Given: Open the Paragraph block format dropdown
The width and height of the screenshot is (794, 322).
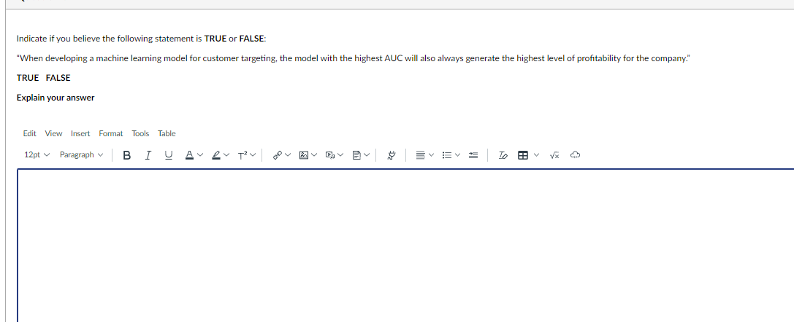Looking at the screenshot, I should [81, 155].
